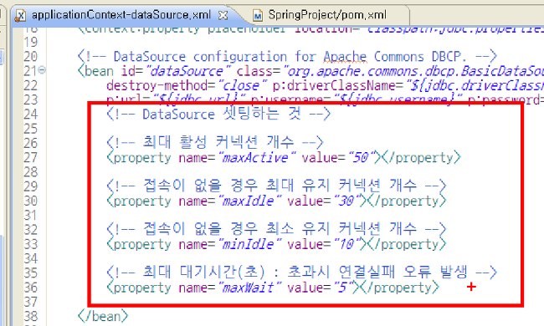The height and width of the screenshot is (326, 544).
Task: Click the maxIdle attribute name value
Action: point(249,201)
